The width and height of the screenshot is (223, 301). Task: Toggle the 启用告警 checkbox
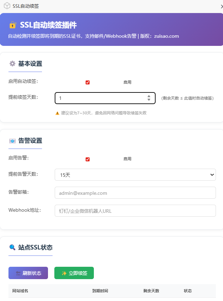coord(88,159)
